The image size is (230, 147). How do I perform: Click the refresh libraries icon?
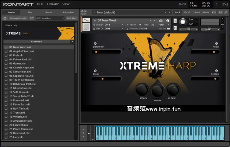tap(5, 18)
